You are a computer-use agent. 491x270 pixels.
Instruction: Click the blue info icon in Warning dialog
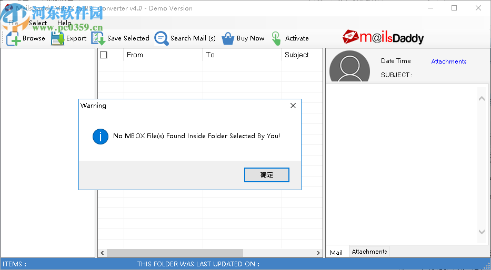pos(101,137)
